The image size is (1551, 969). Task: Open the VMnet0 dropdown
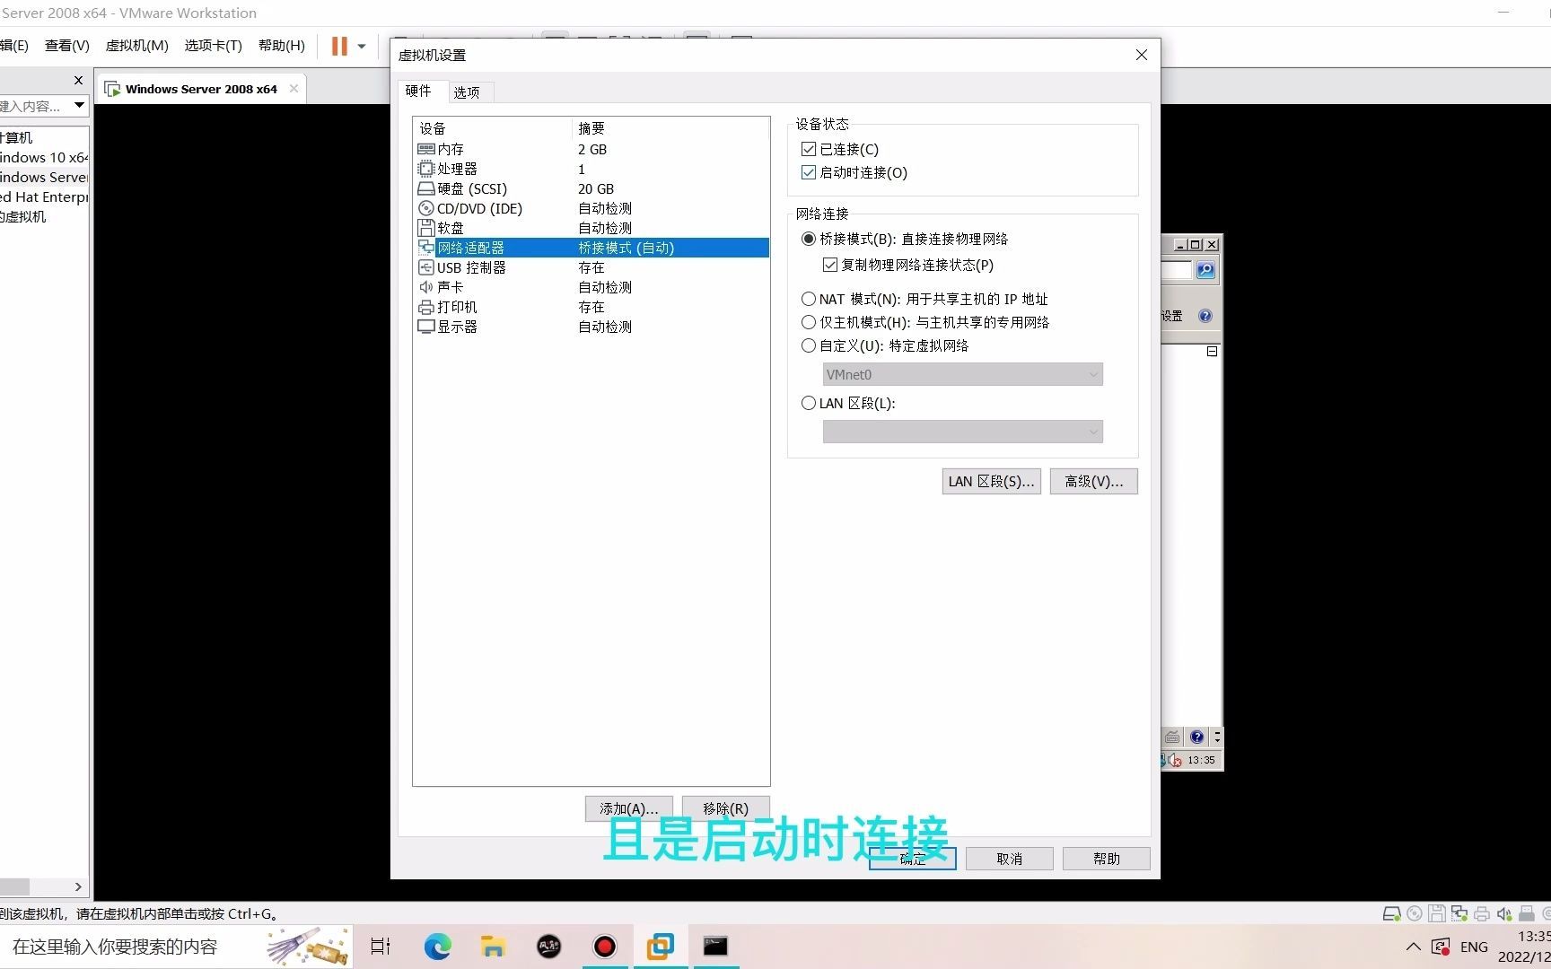962,374
